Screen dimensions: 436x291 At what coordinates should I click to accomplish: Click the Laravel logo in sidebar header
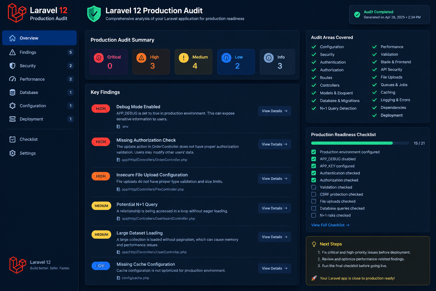point(17,13)
